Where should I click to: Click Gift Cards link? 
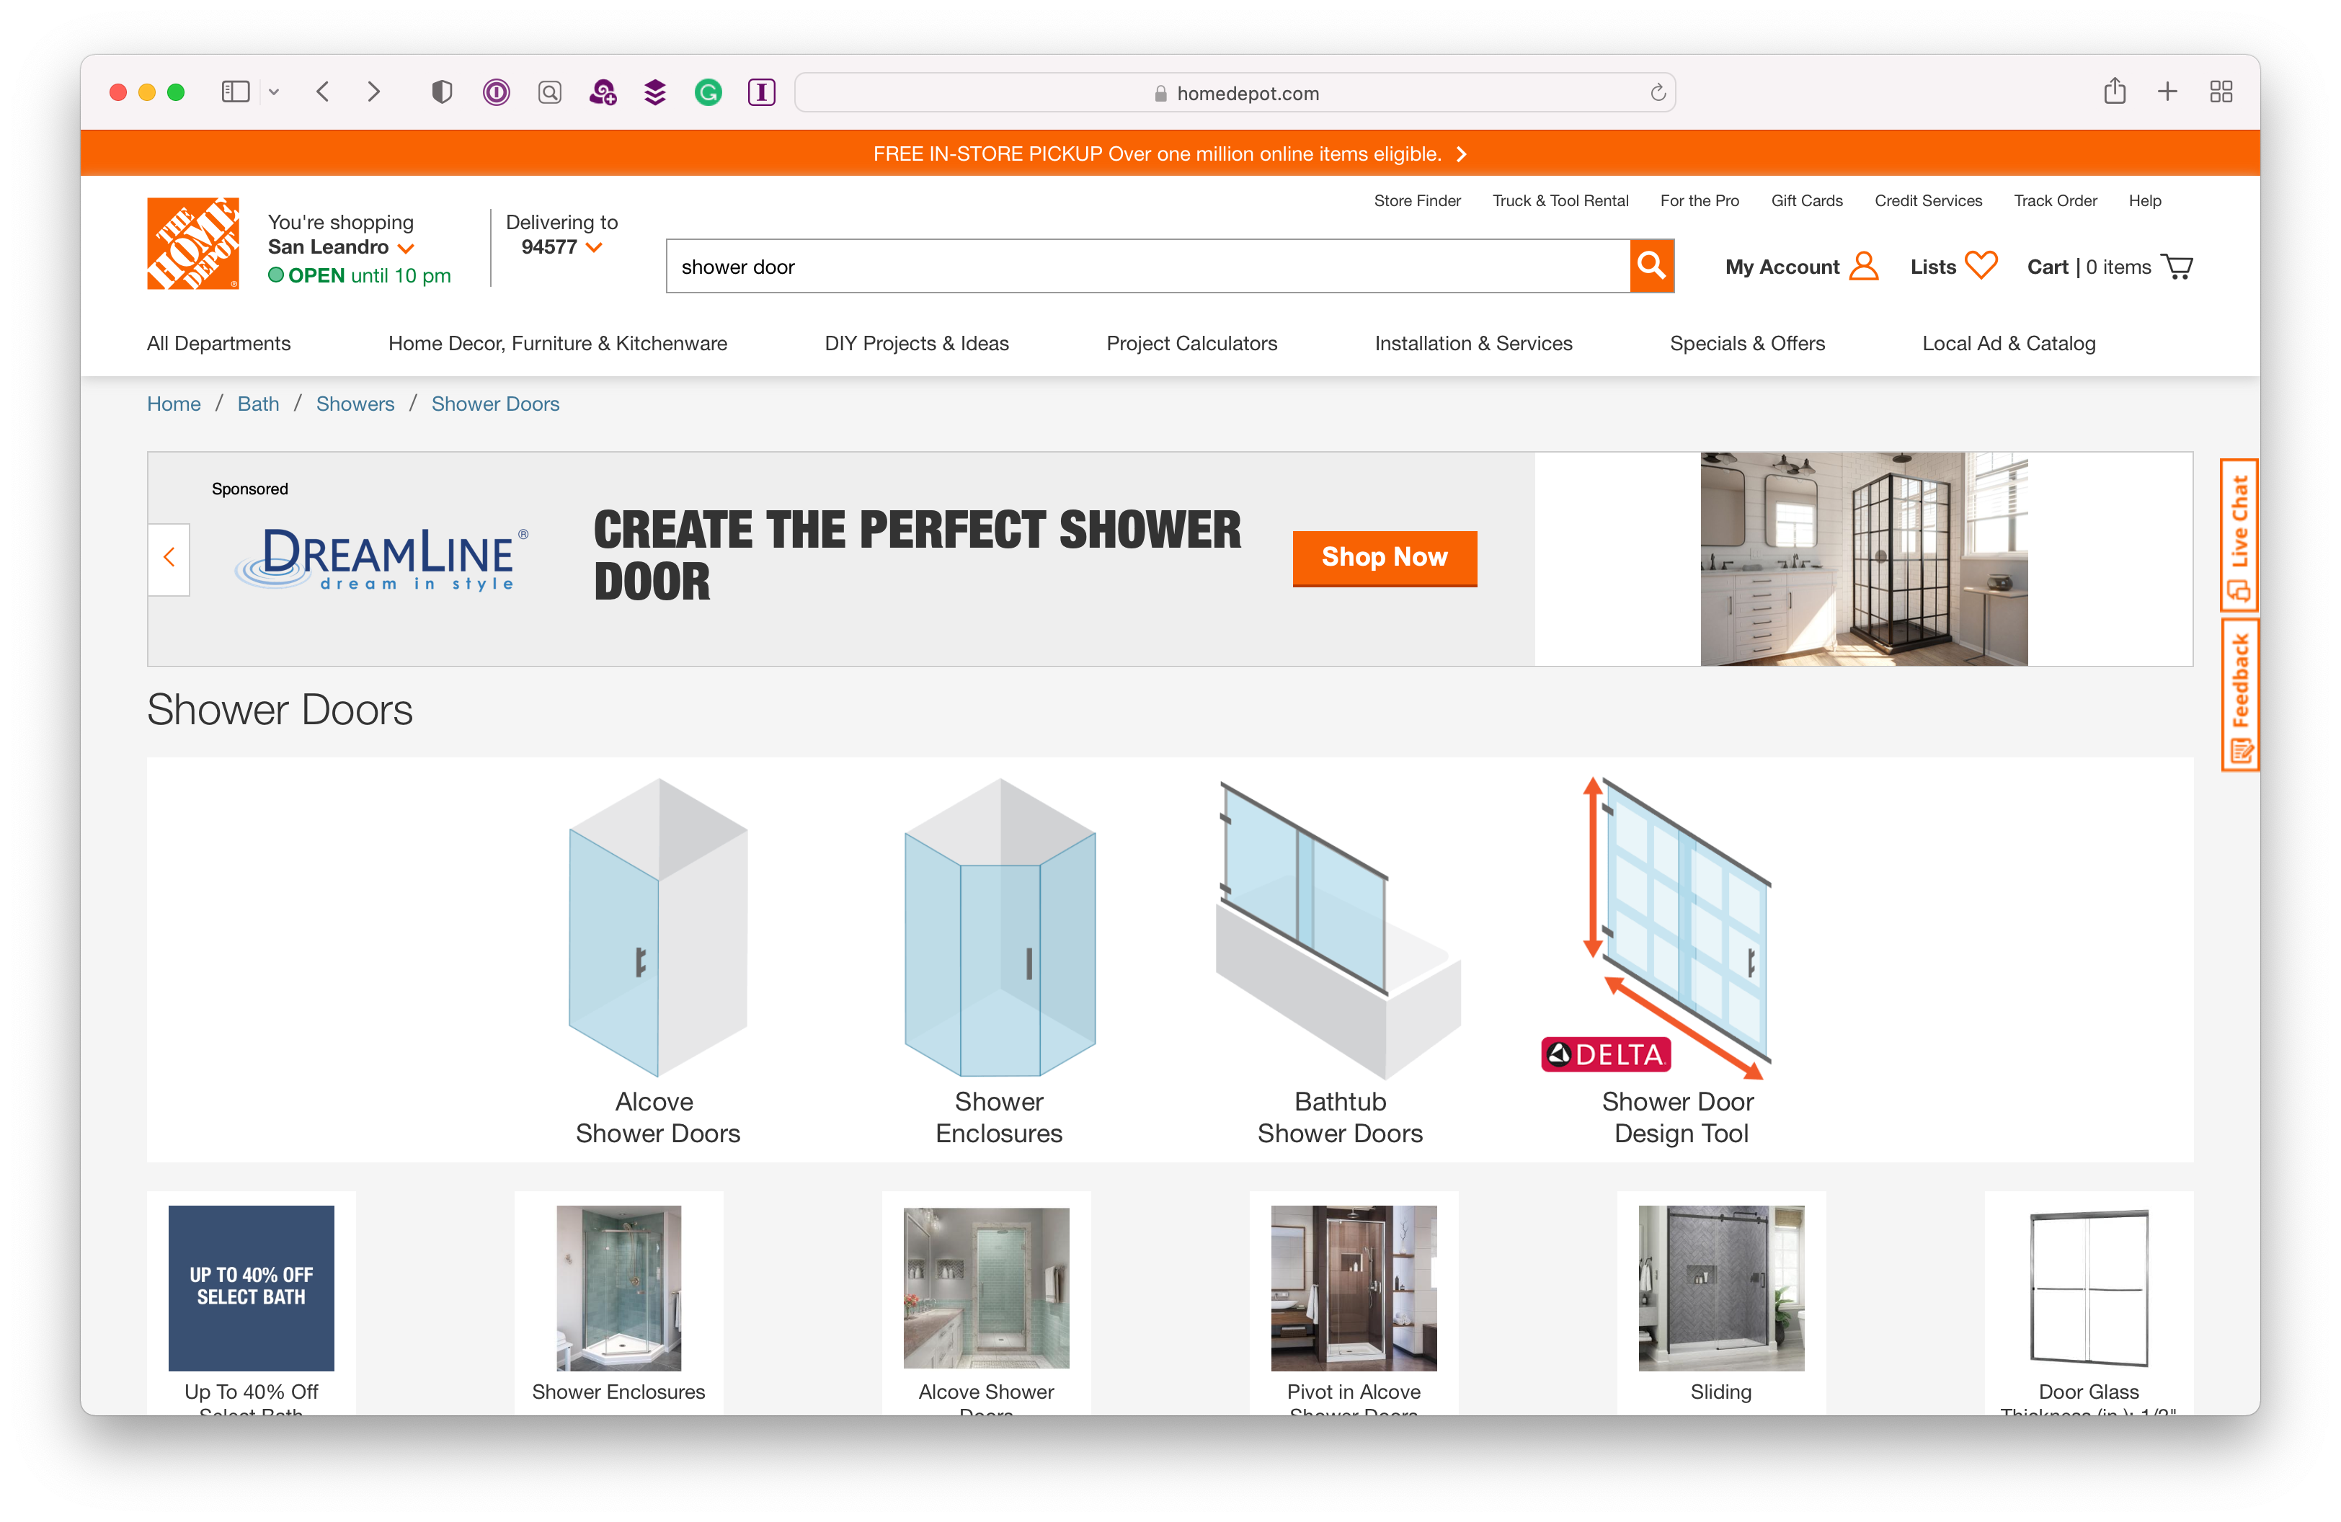coord(1806,200)
